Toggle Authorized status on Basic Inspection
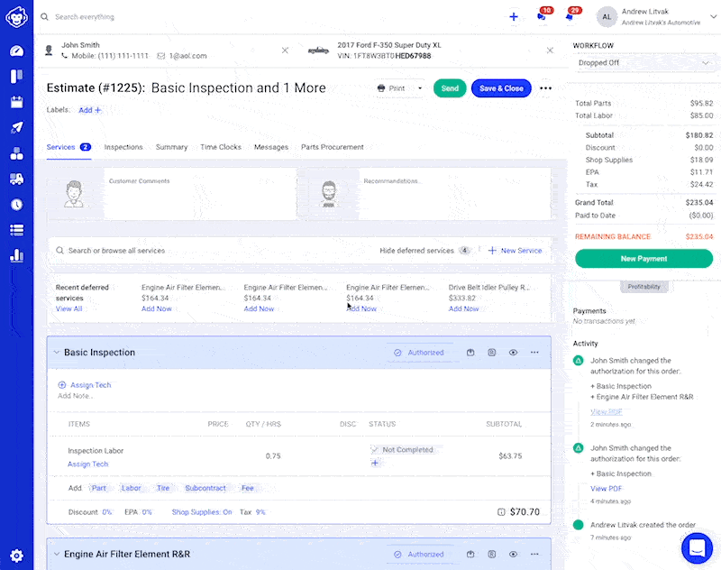Screen dimensions: 721x570 pos(419,353)
